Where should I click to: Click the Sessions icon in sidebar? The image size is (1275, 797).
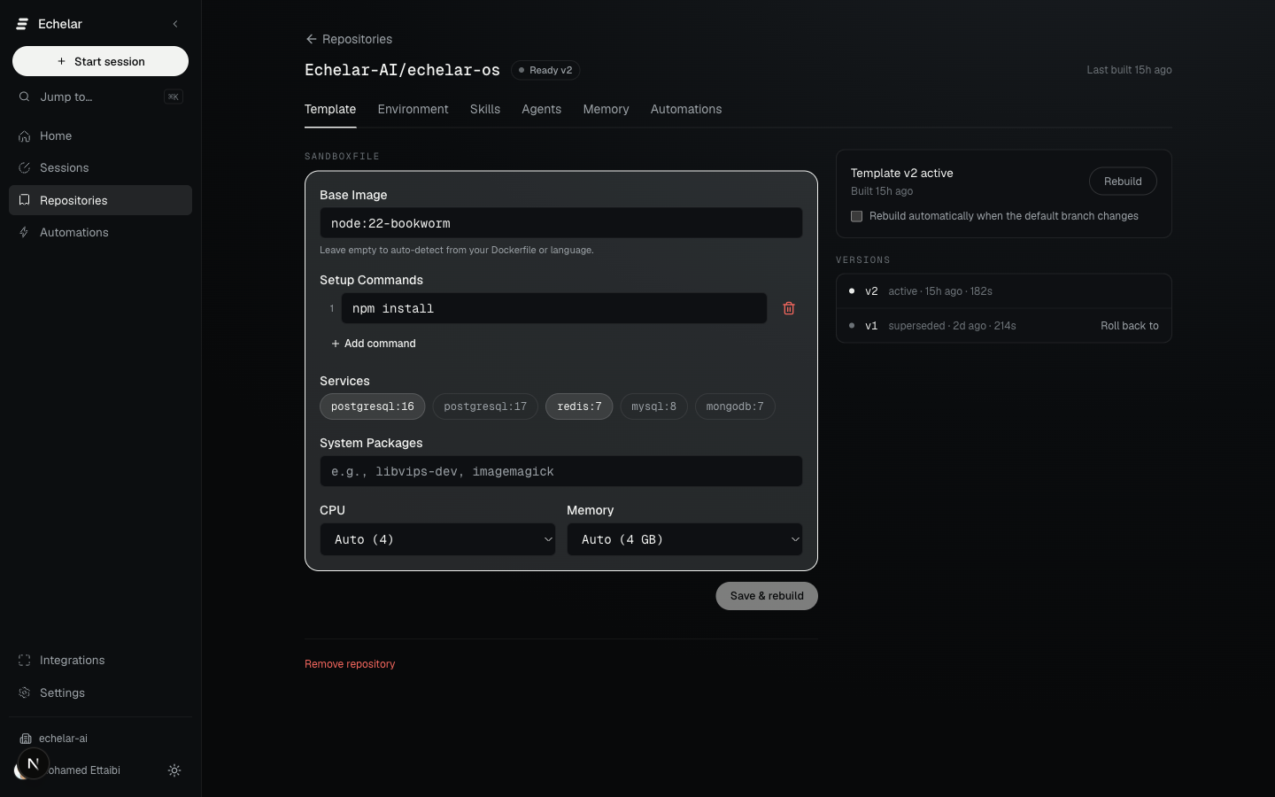(x=25, y=167)
